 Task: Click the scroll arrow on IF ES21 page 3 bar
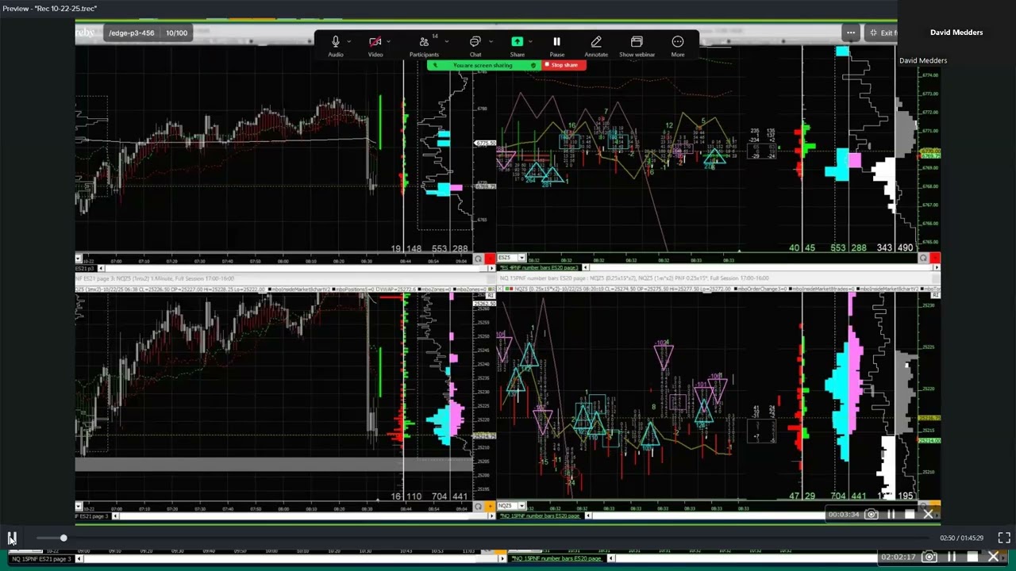(116, 516)
